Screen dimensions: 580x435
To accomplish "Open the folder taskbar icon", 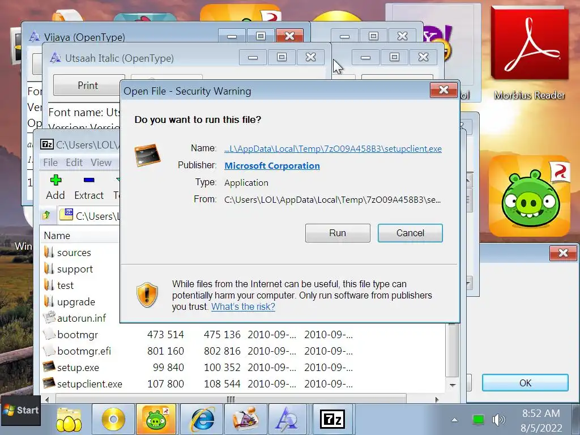I will pyautogui.click(x=69, y=420).
